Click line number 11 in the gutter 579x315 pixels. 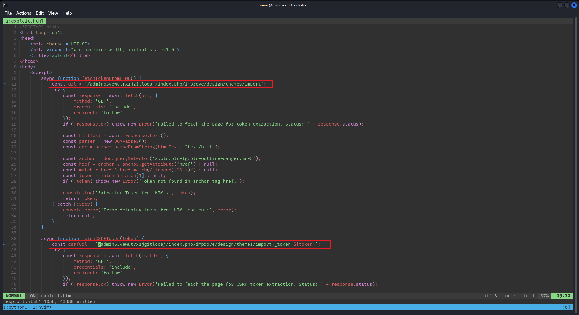(14, 84)
